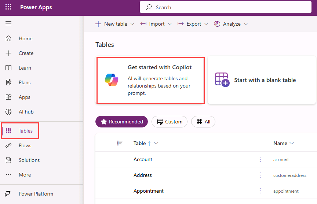This screenshot has width=317, height=204.
Task: Open AI hub in the navigation
Action: tap(26, 112)
